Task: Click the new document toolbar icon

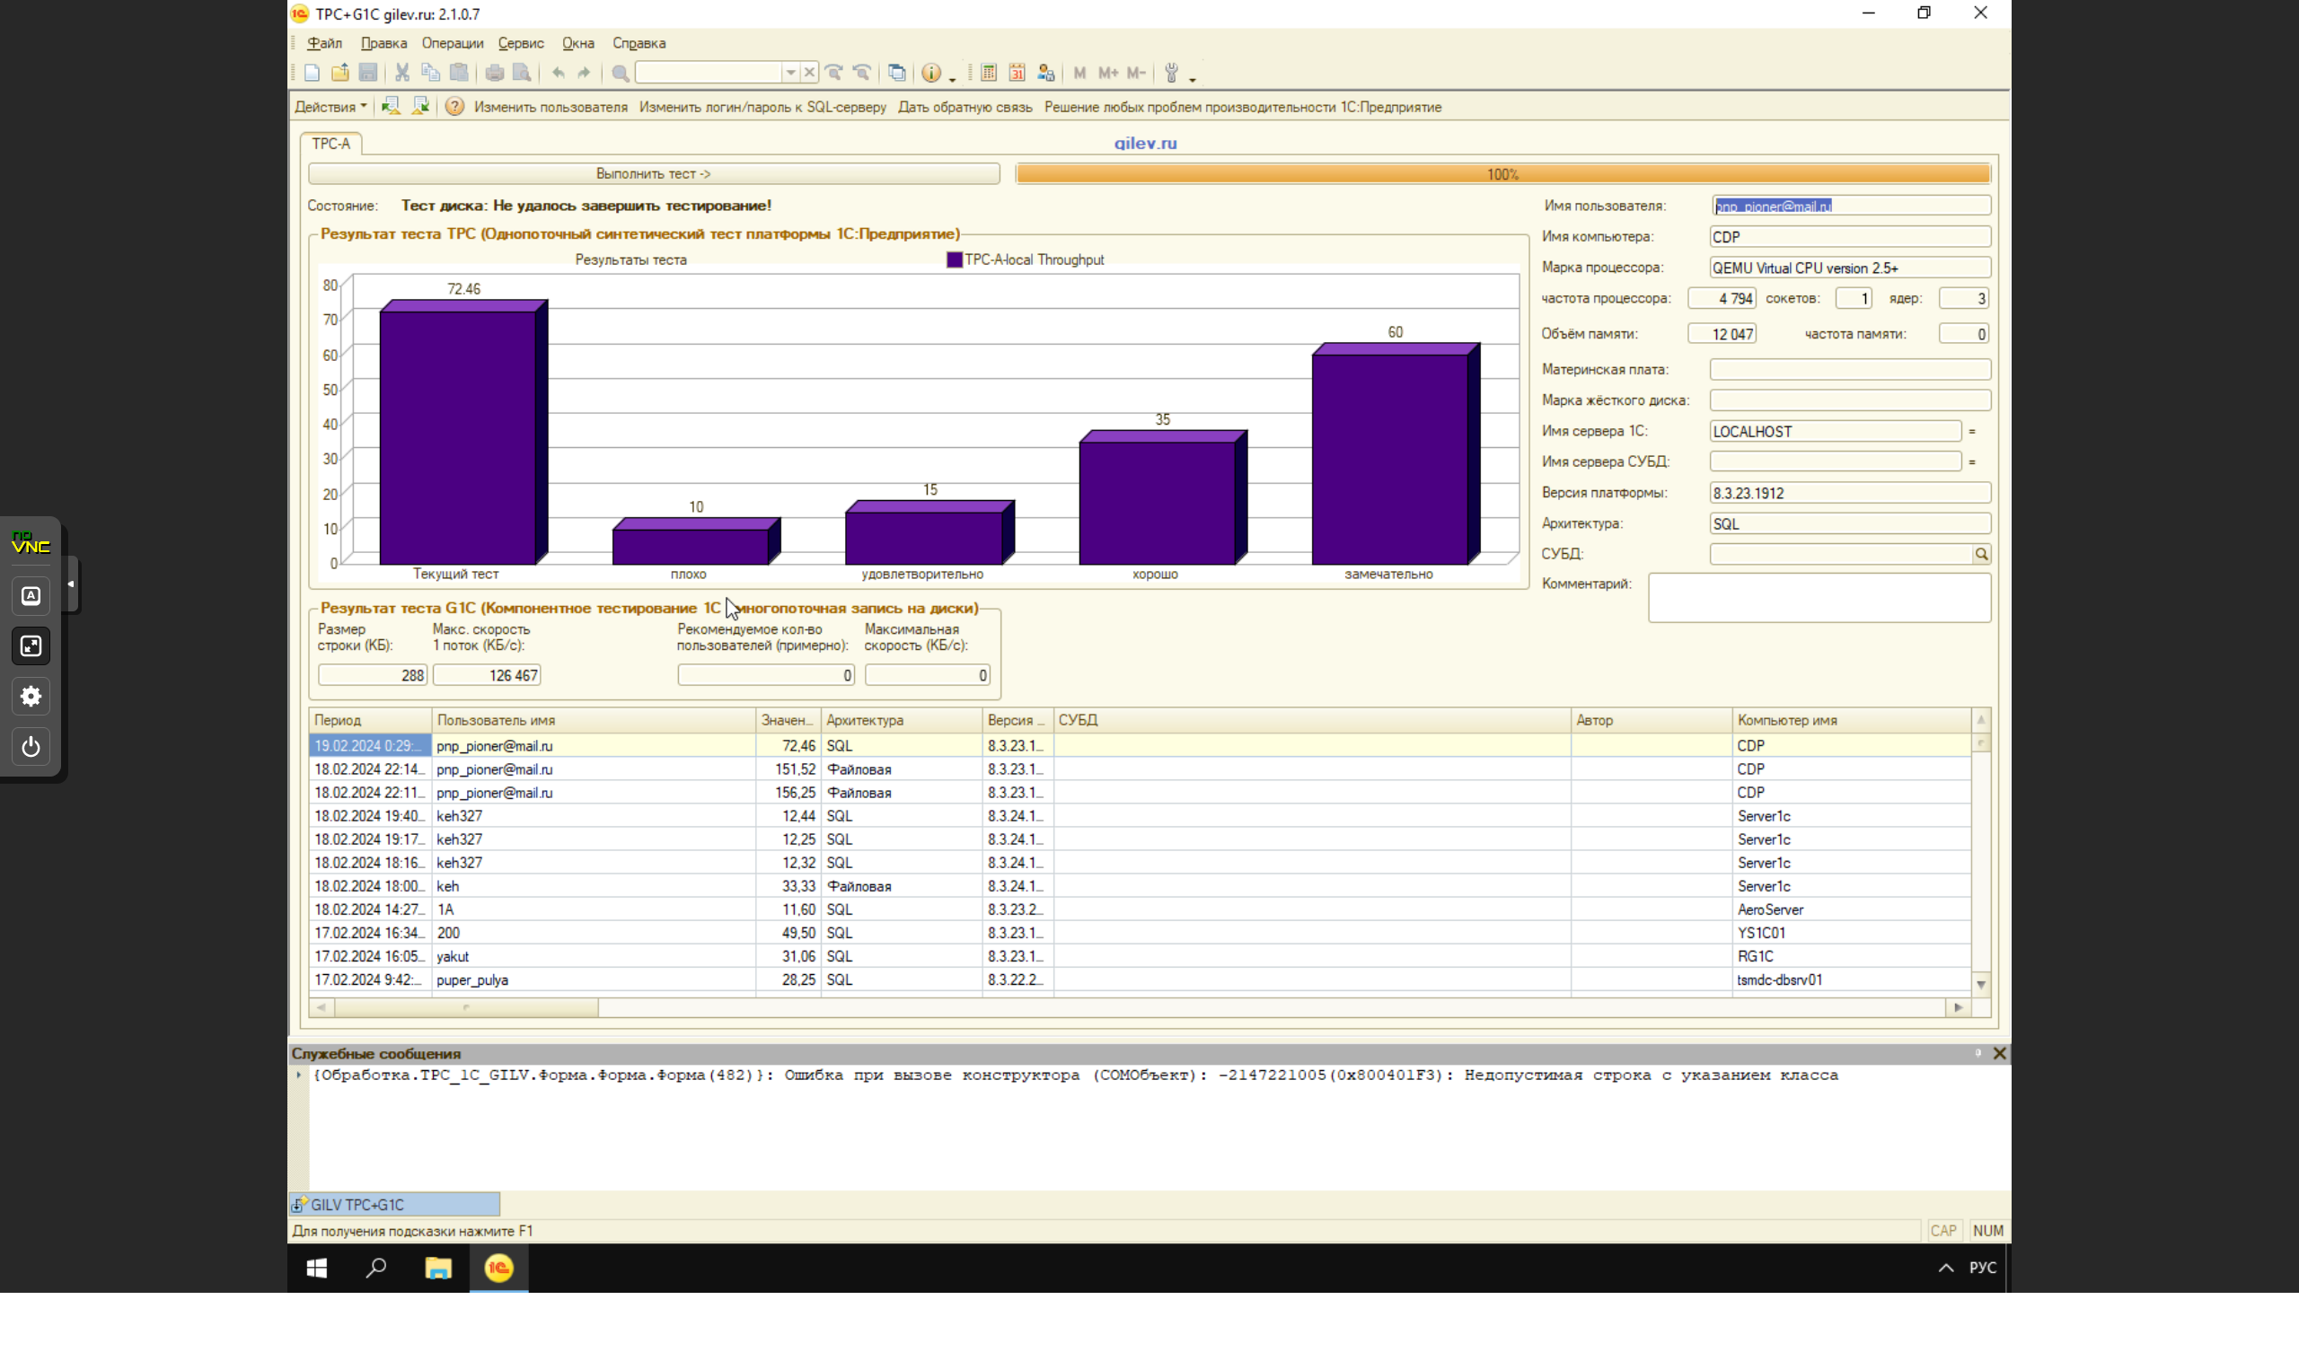Action: coord(312,73)
